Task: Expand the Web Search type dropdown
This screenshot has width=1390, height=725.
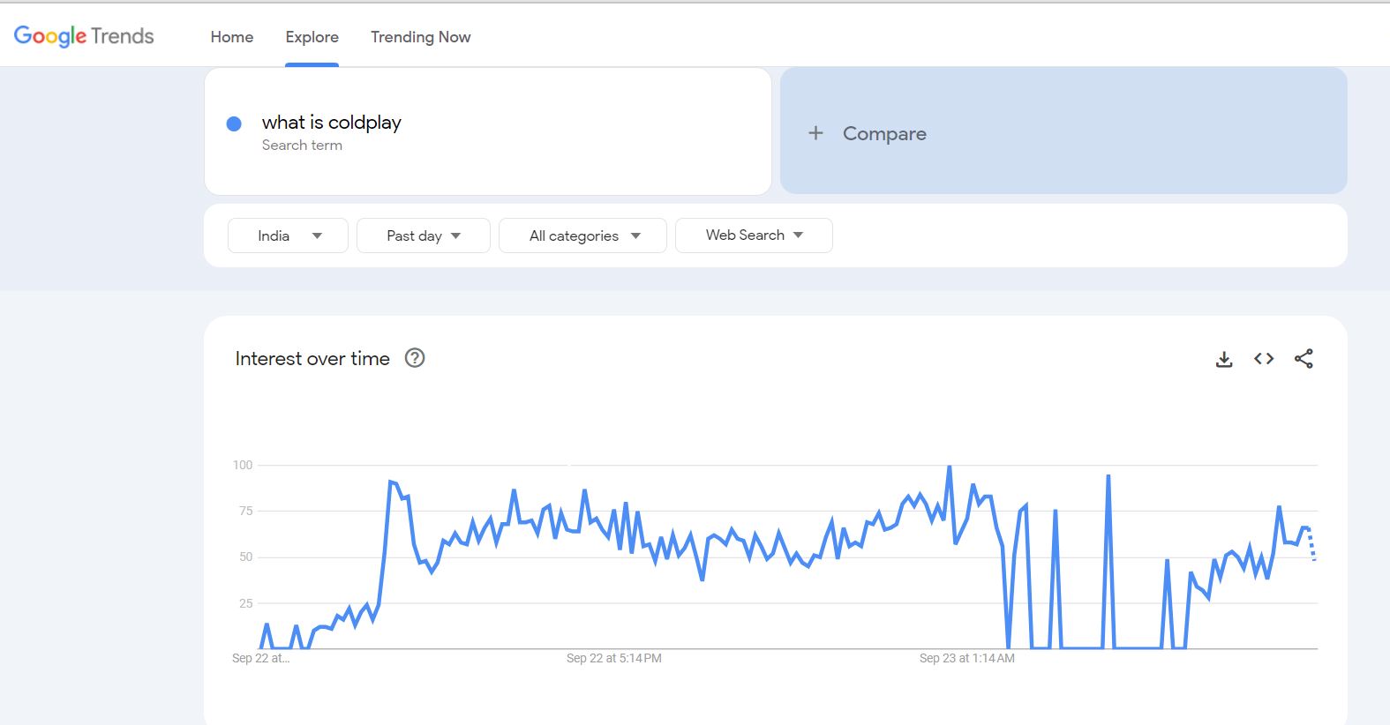Action: coord(754,235)
